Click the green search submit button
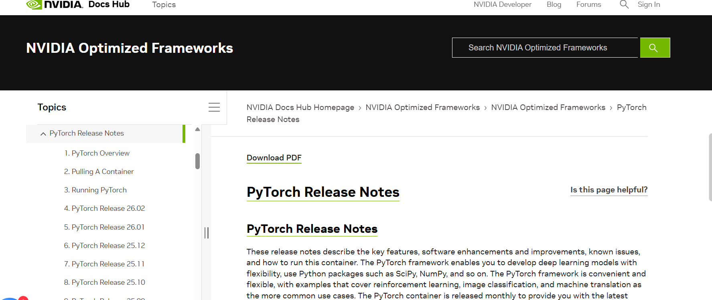This screenshot has width=712, height=300. point(655,48)
